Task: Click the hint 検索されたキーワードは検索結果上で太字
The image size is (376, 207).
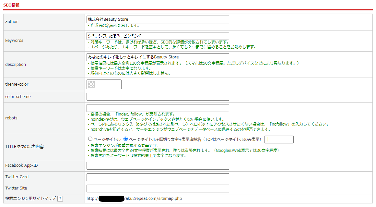Action: [x=137, y=156]
